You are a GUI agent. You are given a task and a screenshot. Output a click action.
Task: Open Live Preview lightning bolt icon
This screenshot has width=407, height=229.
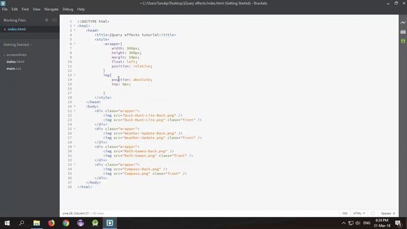pos(403,23)
